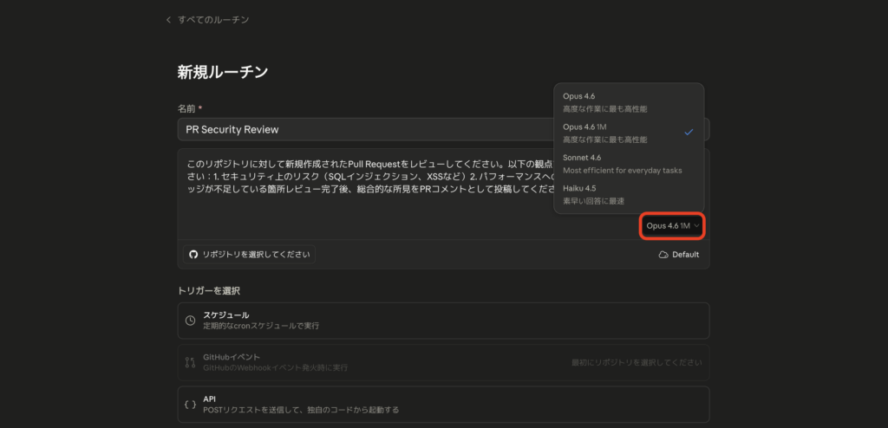Click トリガーを選択 section label

[x=209, y=291]
